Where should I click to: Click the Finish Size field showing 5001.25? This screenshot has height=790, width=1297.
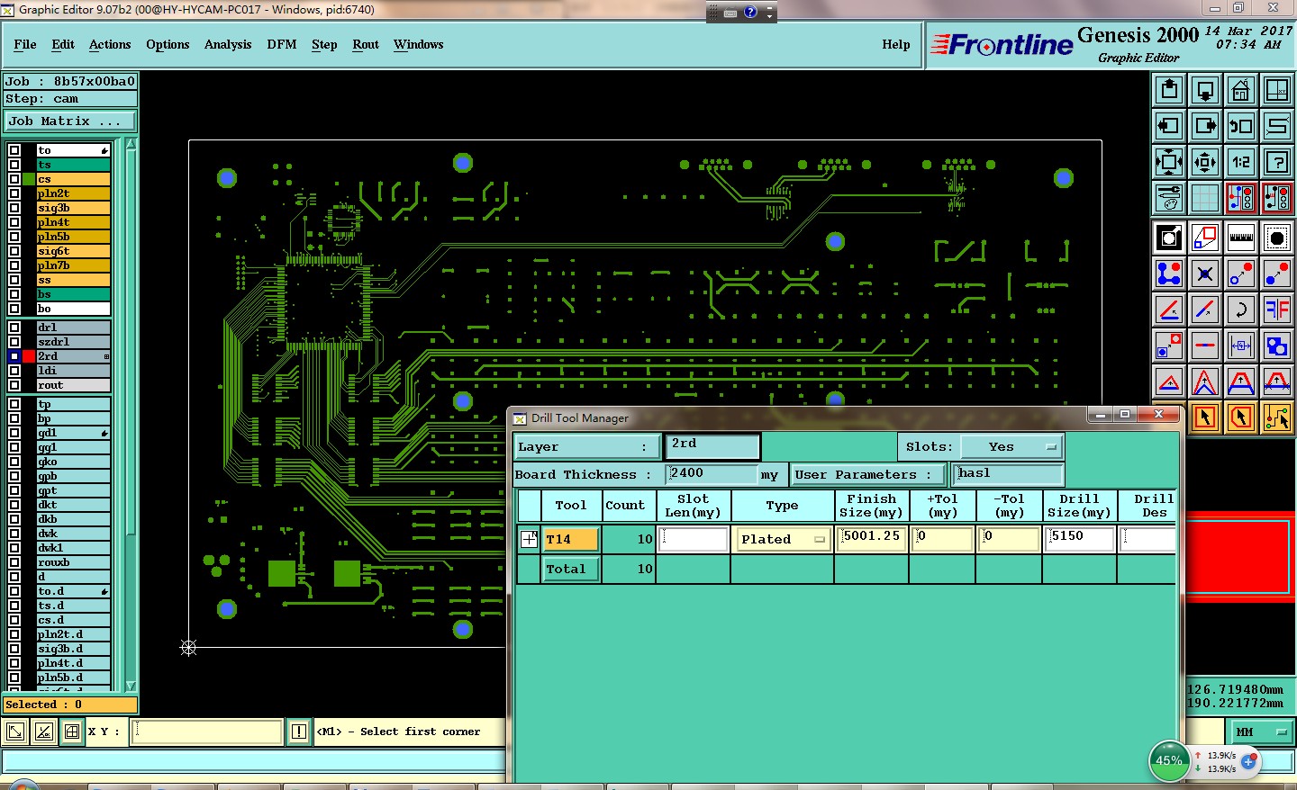(872, 539)
